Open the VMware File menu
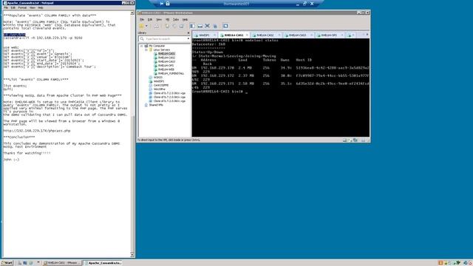 (142, 19)
